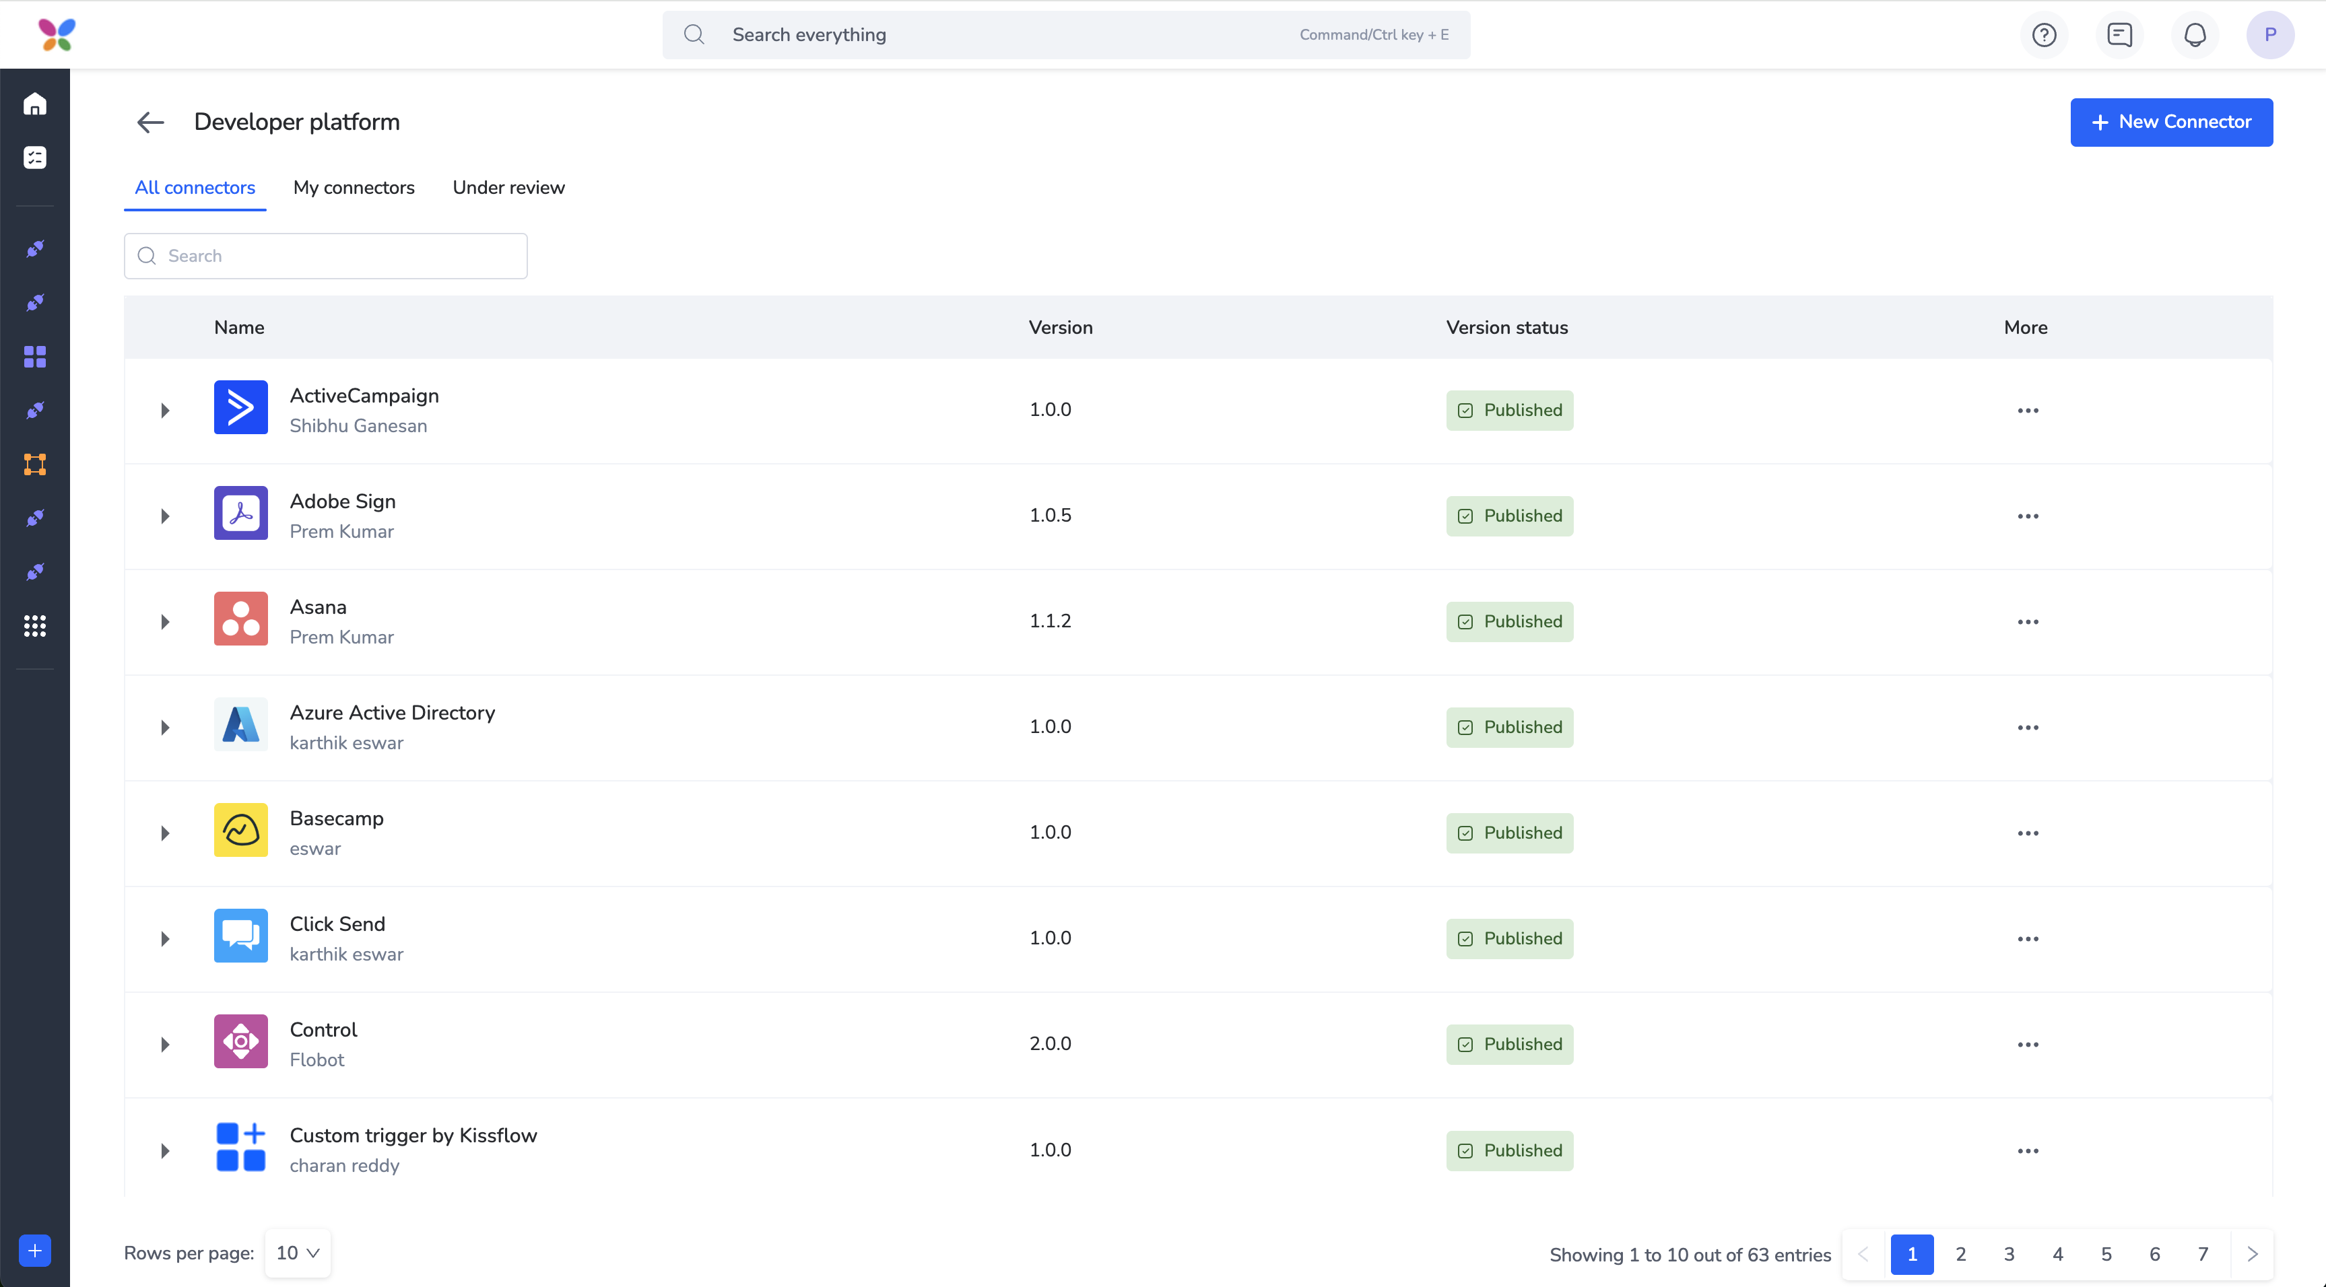Image resolution: width=2326 pixels, height=1287 pixels.
Task: Open the four-square dashboard sidebar icon
Action: [35, 357]
